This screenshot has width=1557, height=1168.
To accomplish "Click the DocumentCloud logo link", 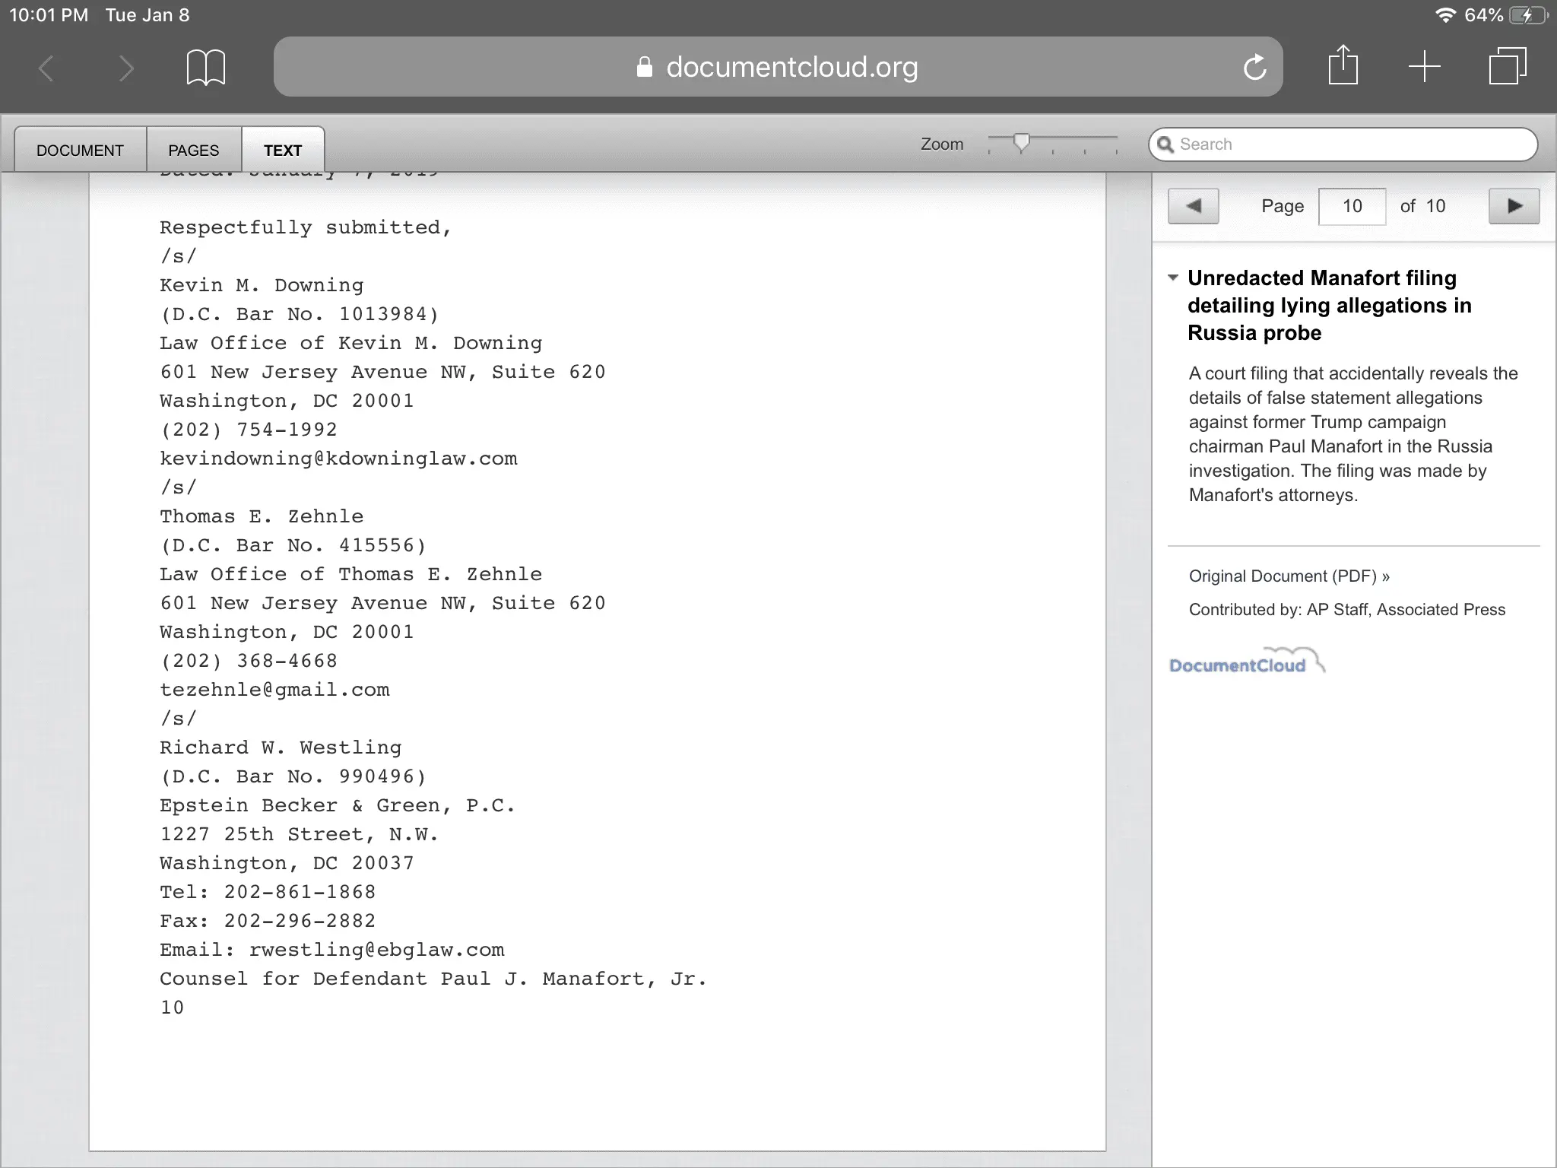I will coord(1245,663).
